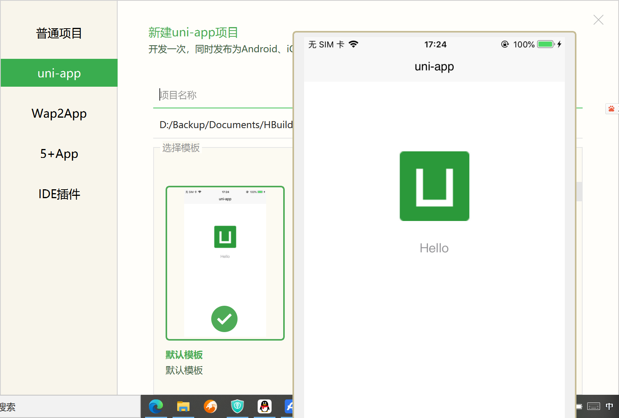Click the green uni-app logo in preview
The height and width of the screenshot is (418, 619).
[434, 186]
